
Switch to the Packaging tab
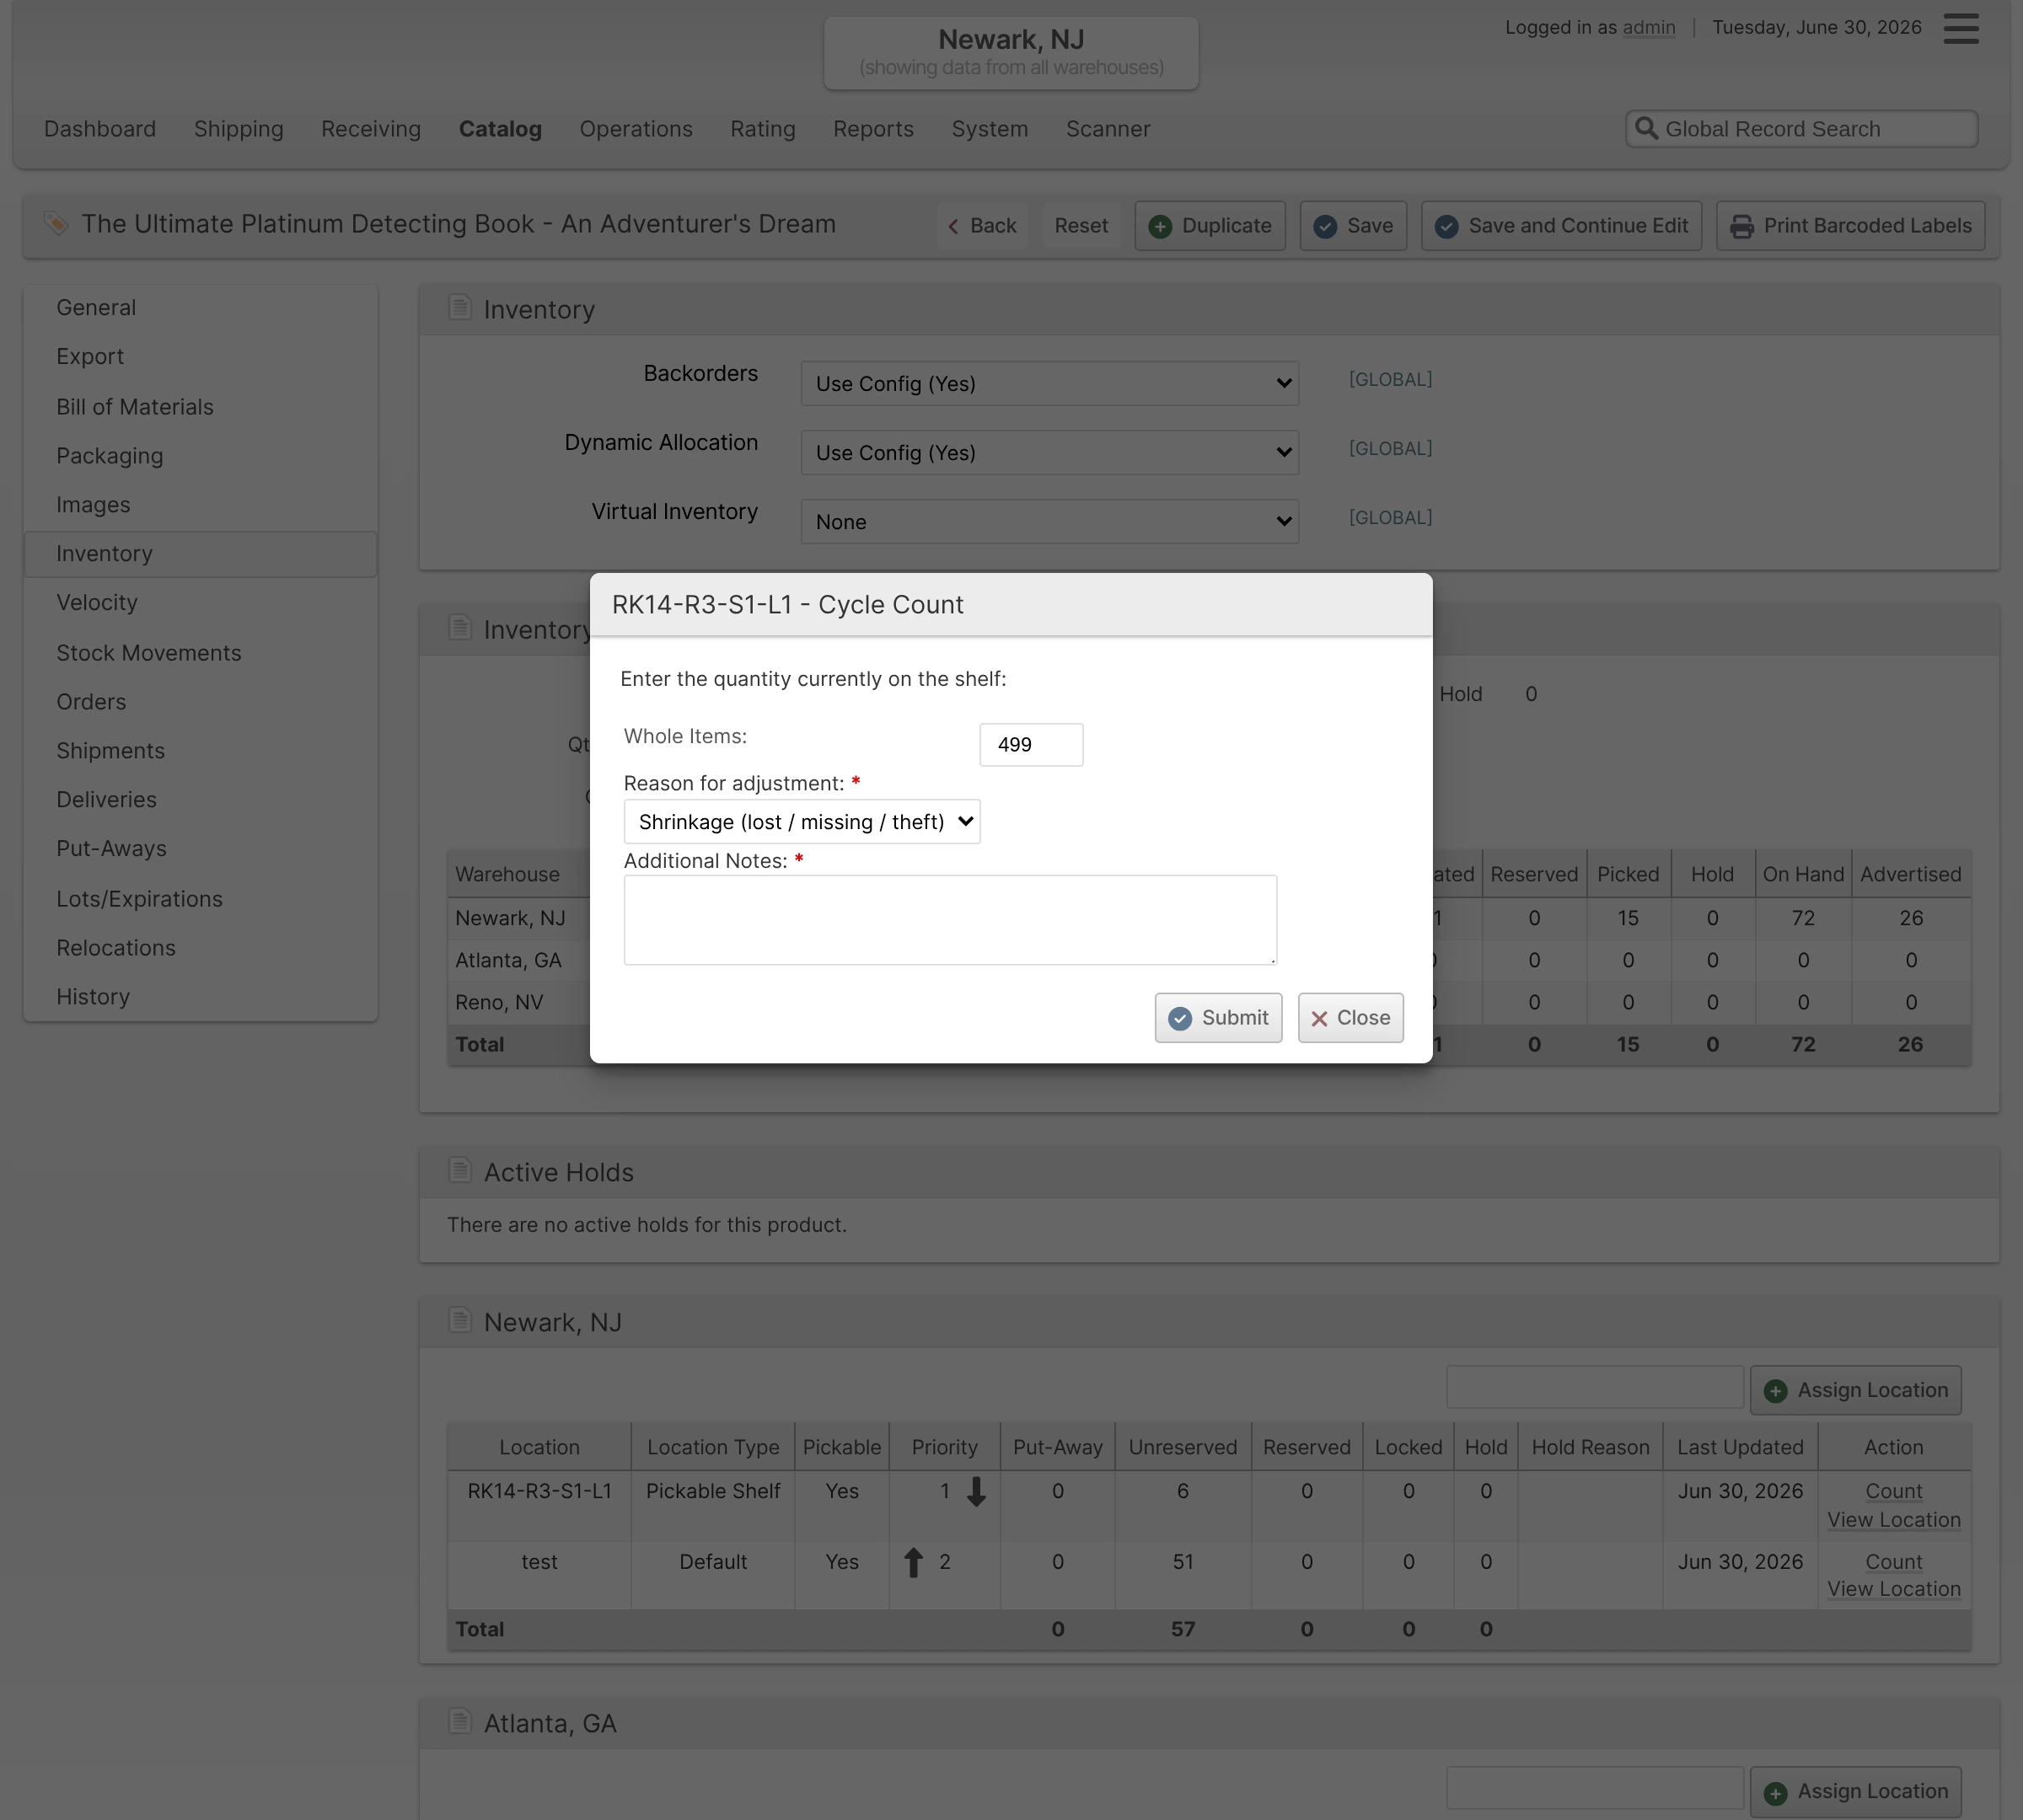pyautogui.click(x=200, y=455)
